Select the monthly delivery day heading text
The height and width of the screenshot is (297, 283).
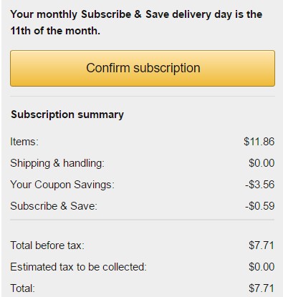(x=136, y=22)
